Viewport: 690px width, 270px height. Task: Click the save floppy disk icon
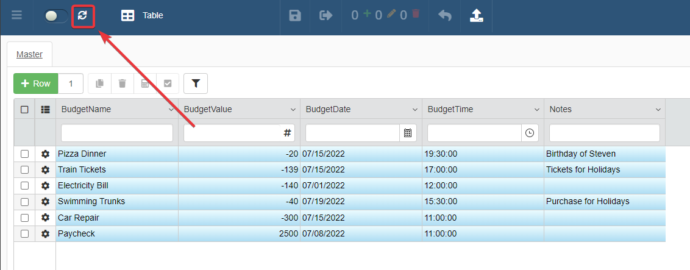click(x=295, y=16)
